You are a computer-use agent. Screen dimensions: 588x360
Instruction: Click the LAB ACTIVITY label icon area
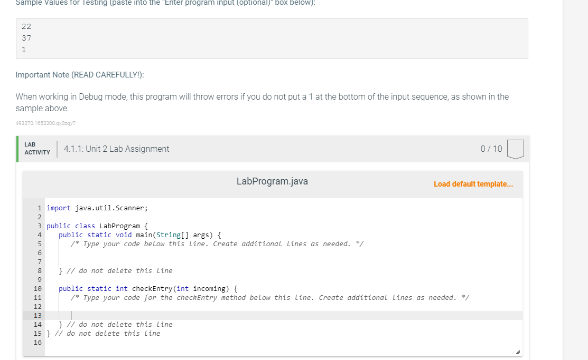click(x=37, y=148)
